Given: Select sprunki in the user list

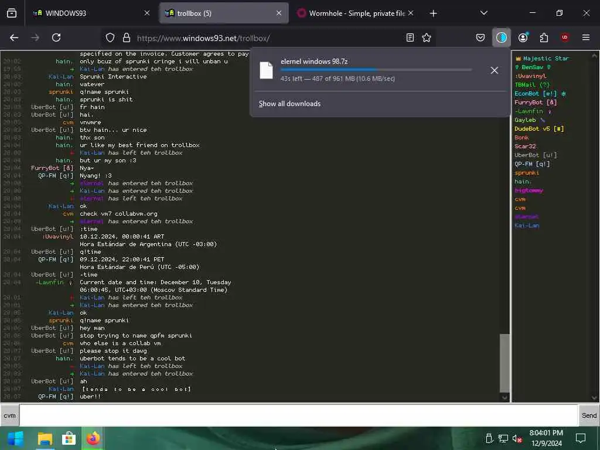Looking at the screenshot, I should [x=527, y=173].
